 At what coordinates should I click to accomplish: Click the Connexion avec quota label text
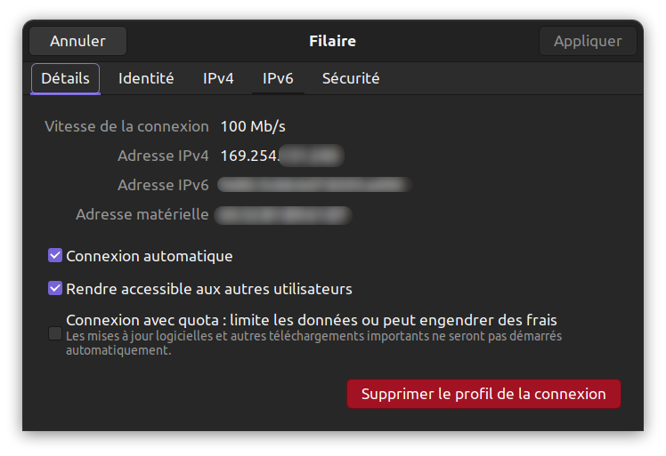pos(312,320)
